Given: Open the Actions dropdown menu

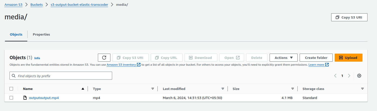Looking at the screenshot, I should [284, 58].
